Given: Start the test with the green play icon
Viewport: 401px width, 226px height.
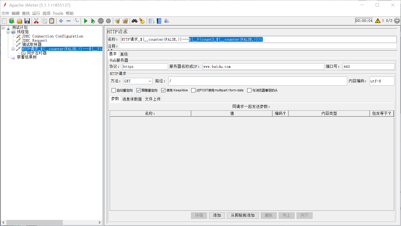Looking at the screenshot, I should click(85, 21).
